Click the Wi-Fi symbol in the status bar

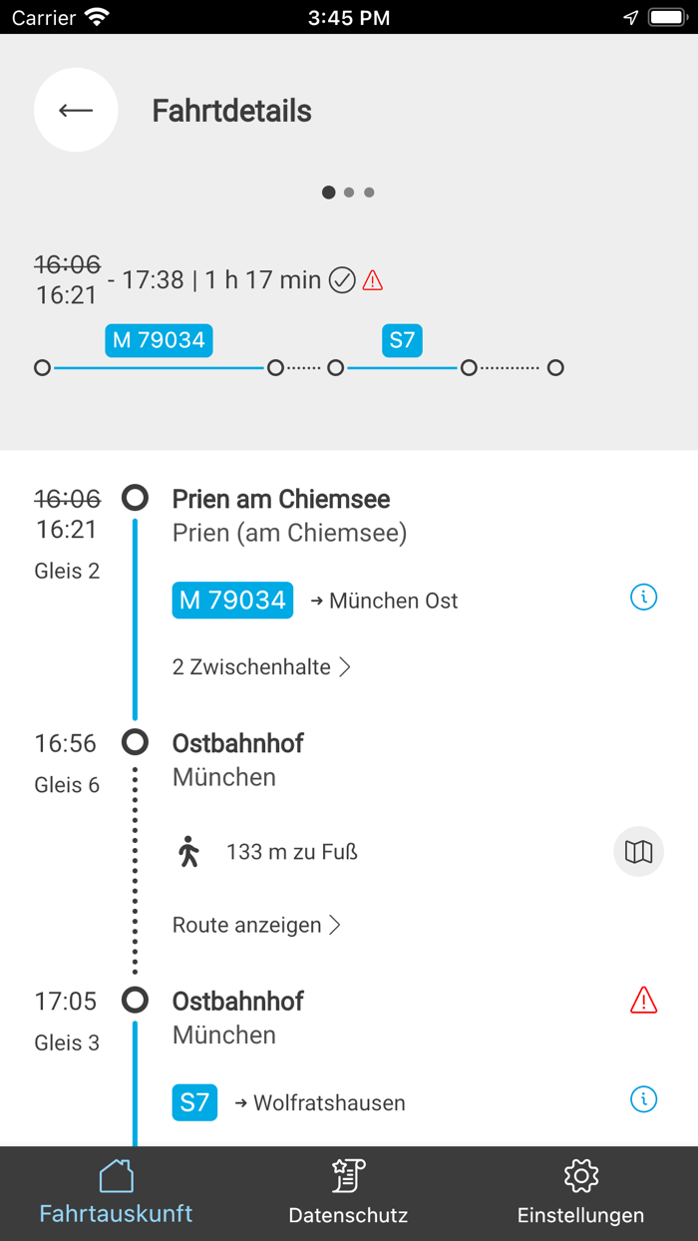95,16
